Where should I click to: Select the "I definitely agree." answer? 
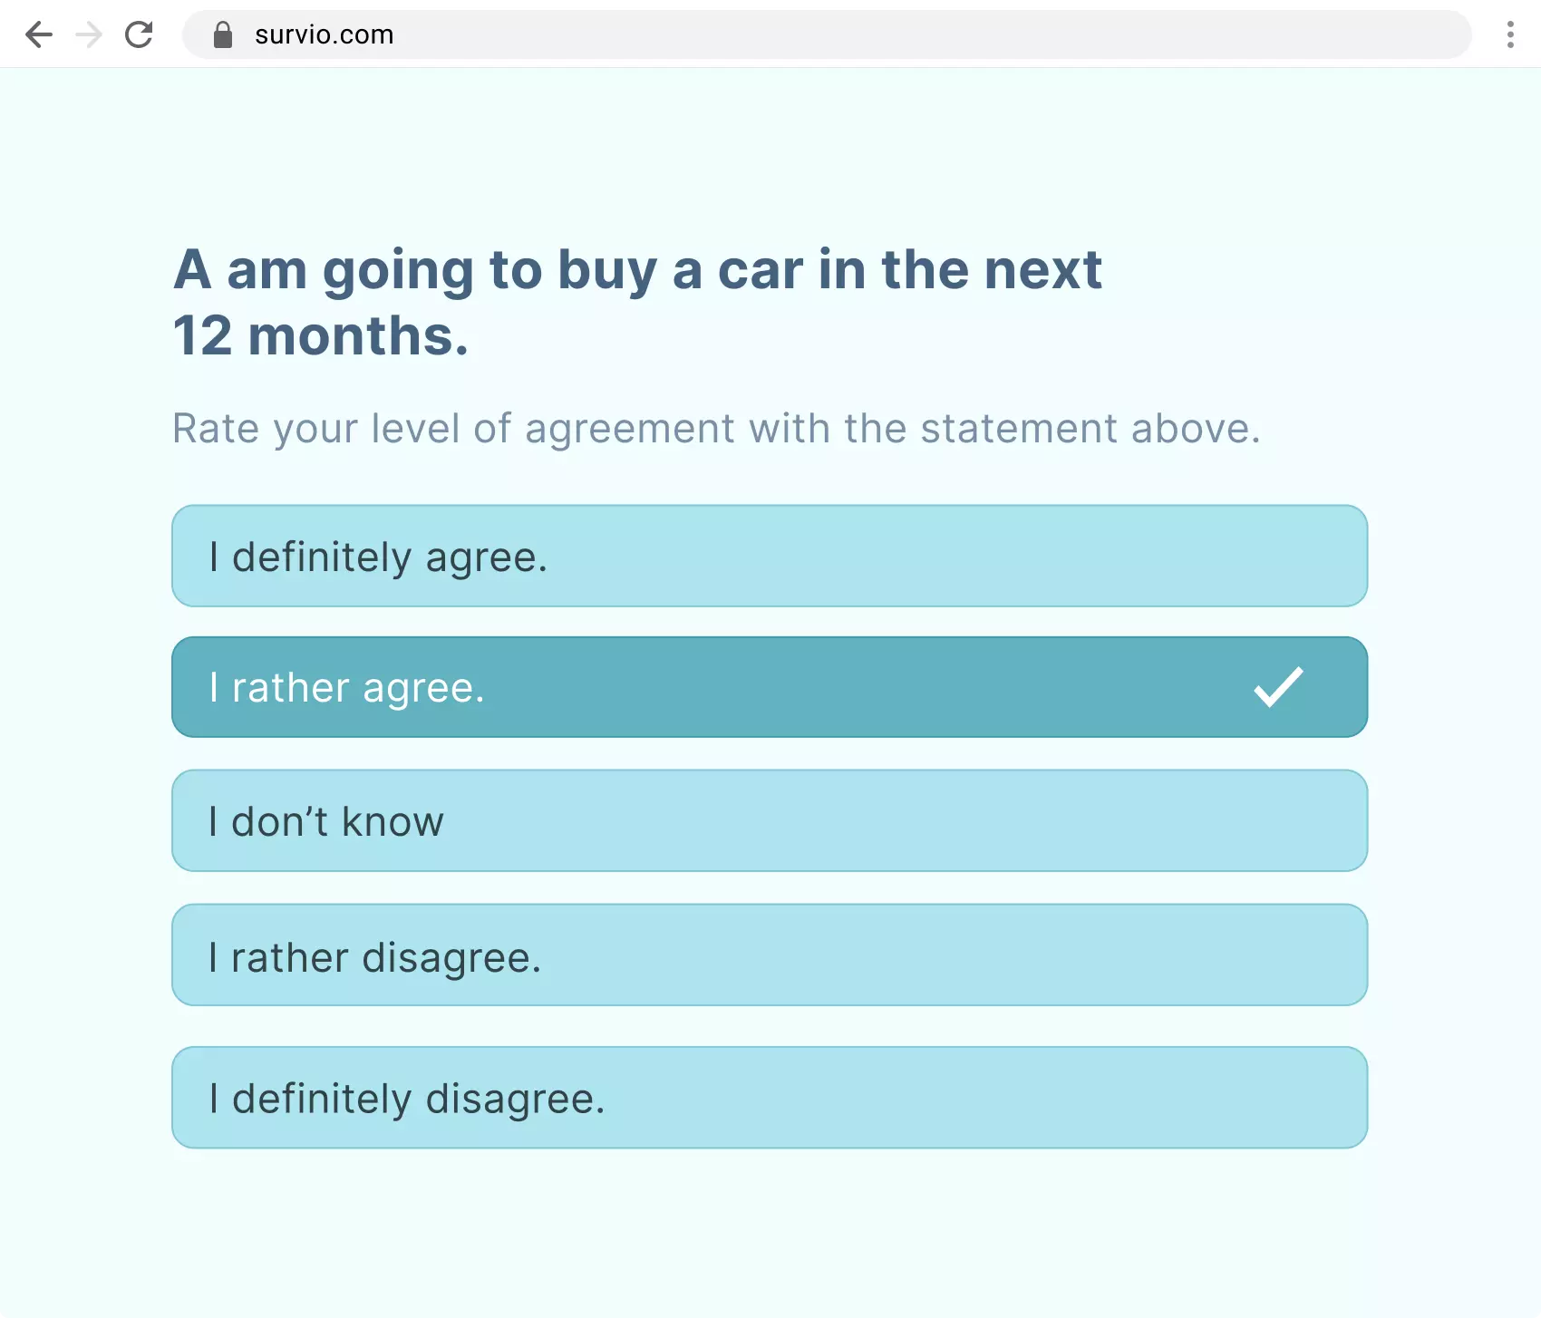point(769,556)
